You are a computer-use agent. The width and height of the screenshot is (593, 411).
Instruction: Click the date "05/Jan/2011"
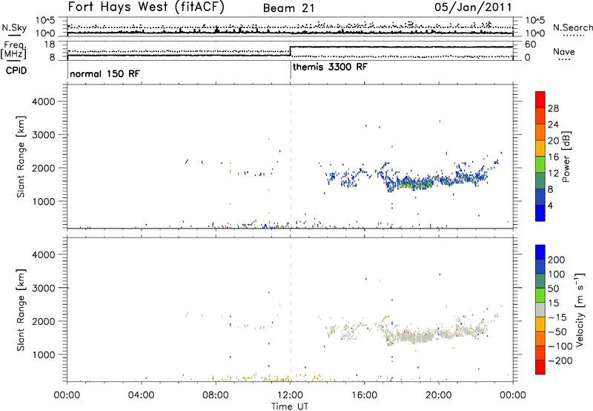(473, 7)
